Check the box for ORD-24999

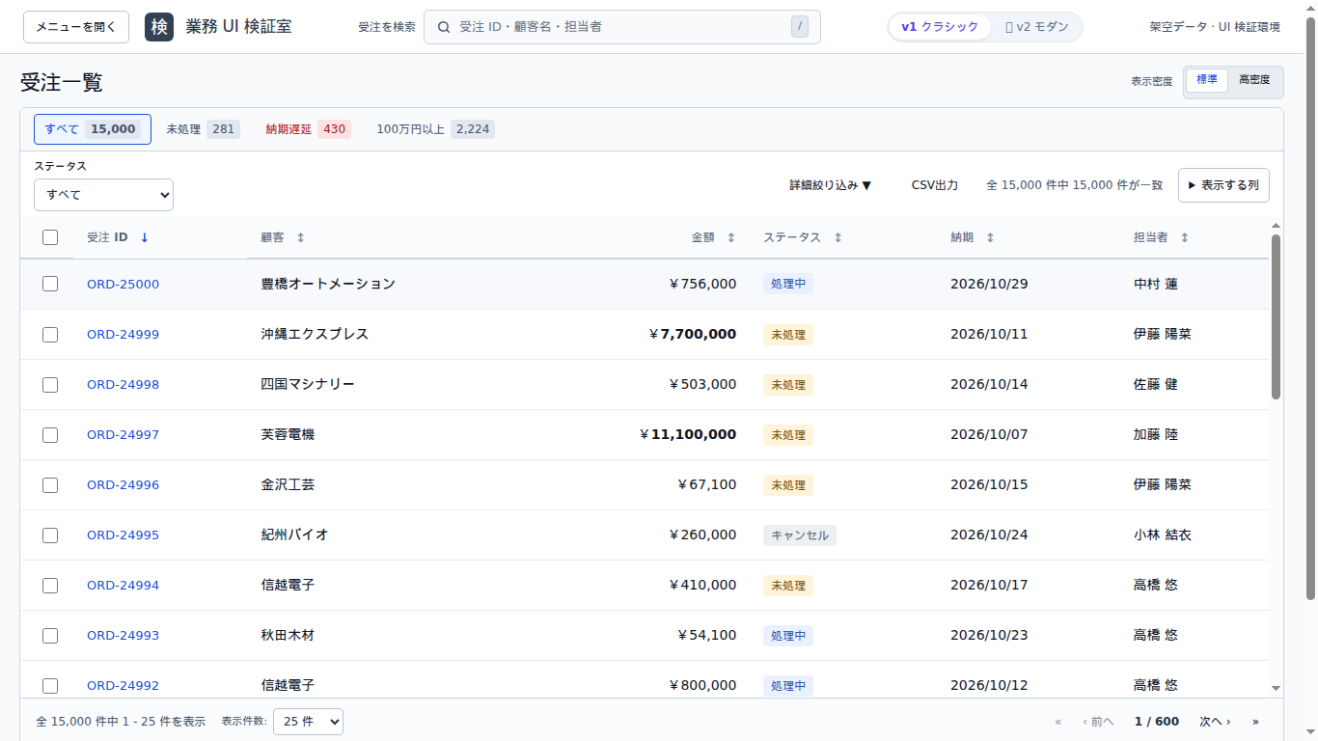[x=50, y=334]
